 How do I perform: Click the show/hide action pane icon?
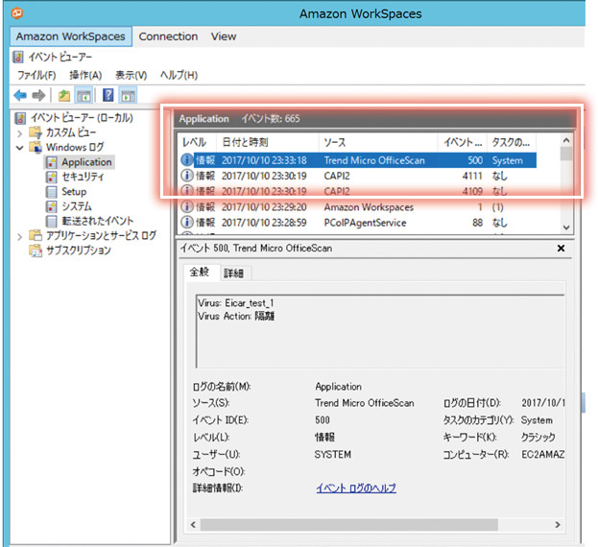[128, 95]
